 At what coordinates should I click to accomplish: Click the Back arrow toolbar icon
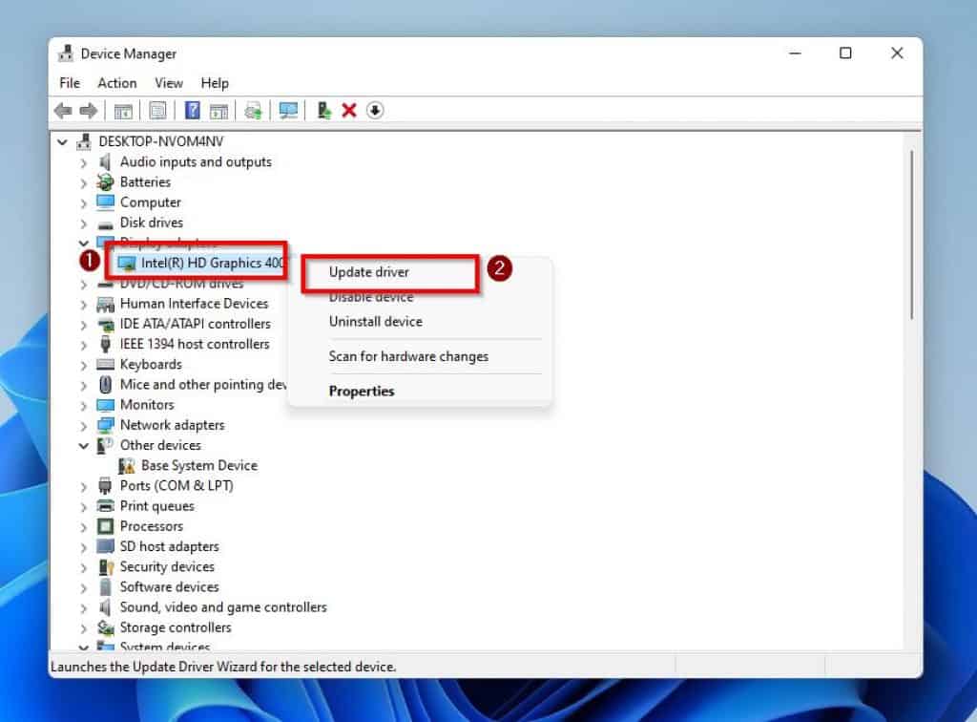tap(63, 111)
